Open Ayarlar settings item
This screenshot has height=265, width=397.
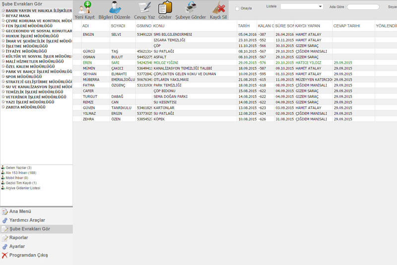(x=17, y=246)
